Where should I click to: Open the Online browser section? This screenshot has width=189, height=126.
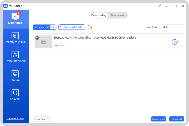pos(15,76)
